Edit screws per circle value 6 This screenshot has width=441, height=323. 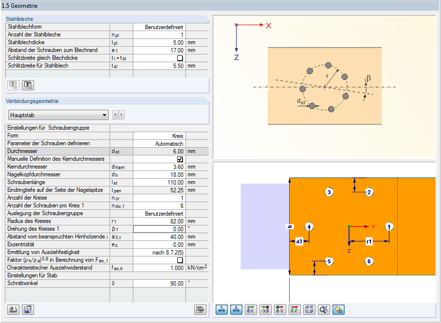tap(159, 205)
